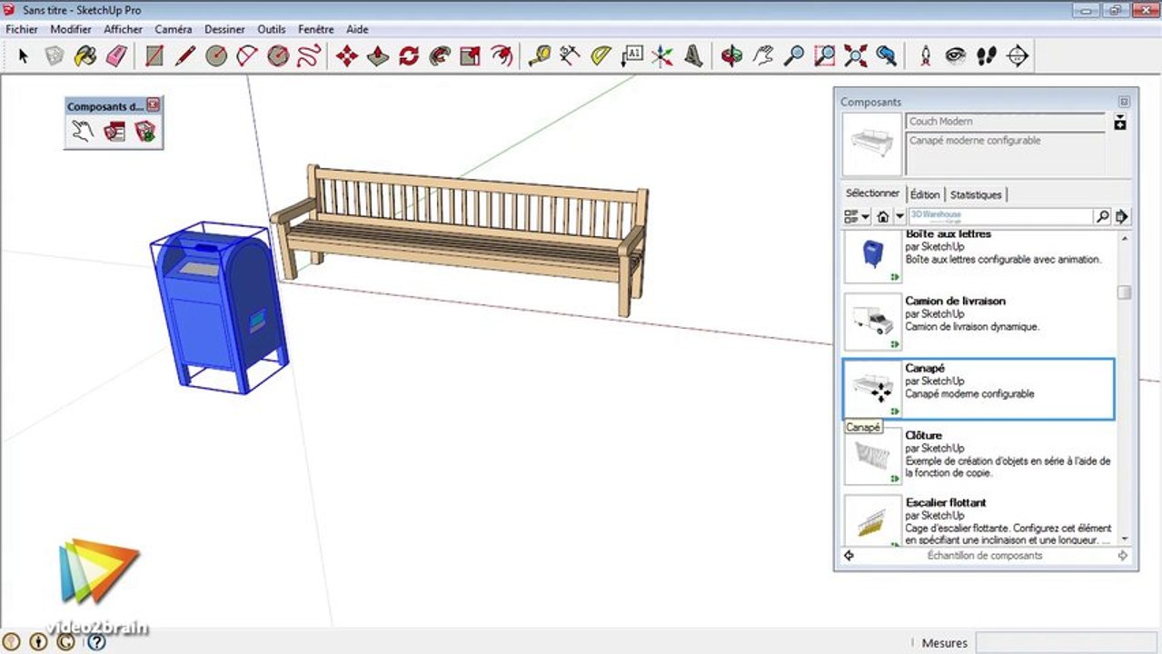Image resolution: width=1162 pixels, height=654 pixels.
Task: Switch to the Édition tab
Action: coord(925,194)
